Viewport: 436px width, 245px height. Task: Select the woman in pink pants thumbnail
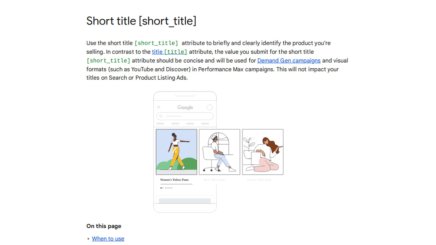tap(263, 152)
